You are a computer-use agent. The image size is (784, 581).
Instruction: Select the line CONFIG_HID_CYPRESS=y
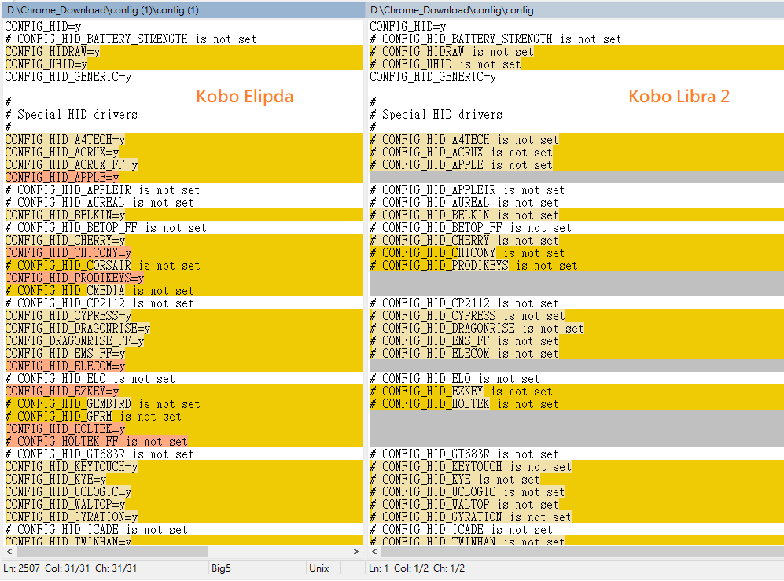point(68,315)
